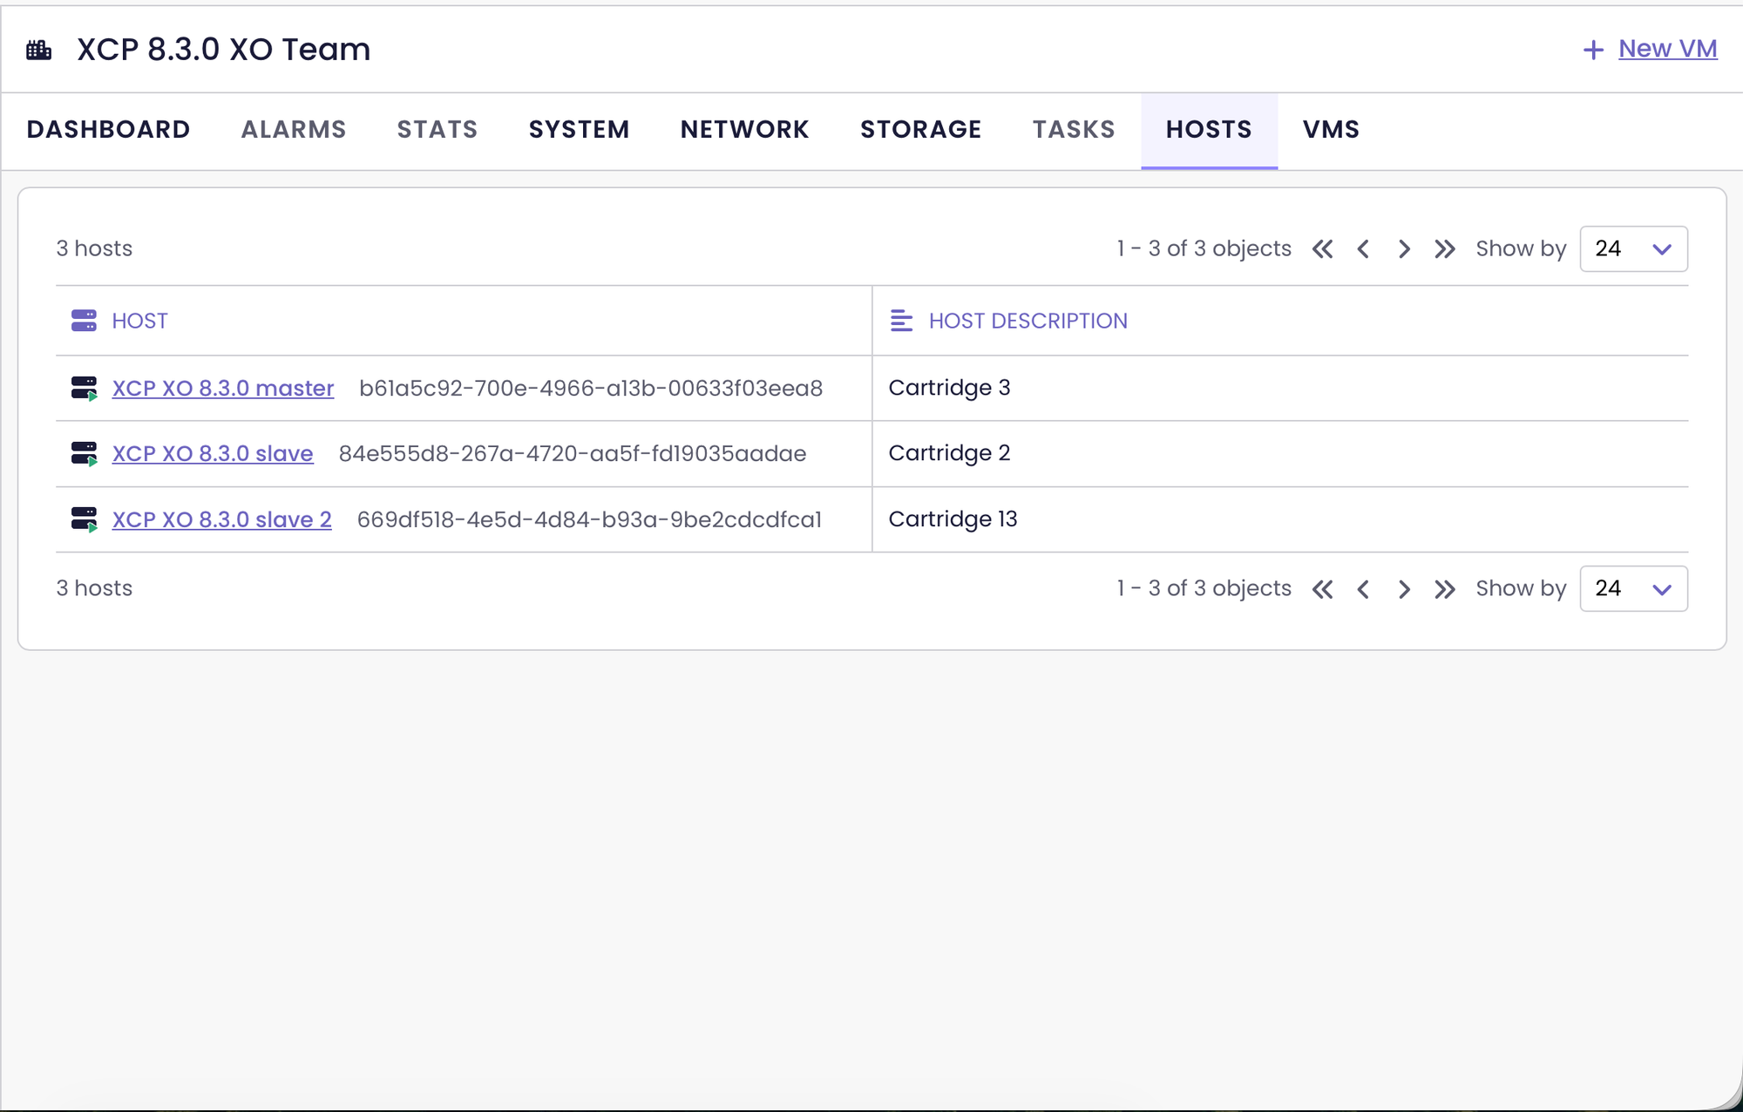The height and width of the screenshot is (1112, 1743).
Task: Select the VMS tab
Action: [1331, 130]
